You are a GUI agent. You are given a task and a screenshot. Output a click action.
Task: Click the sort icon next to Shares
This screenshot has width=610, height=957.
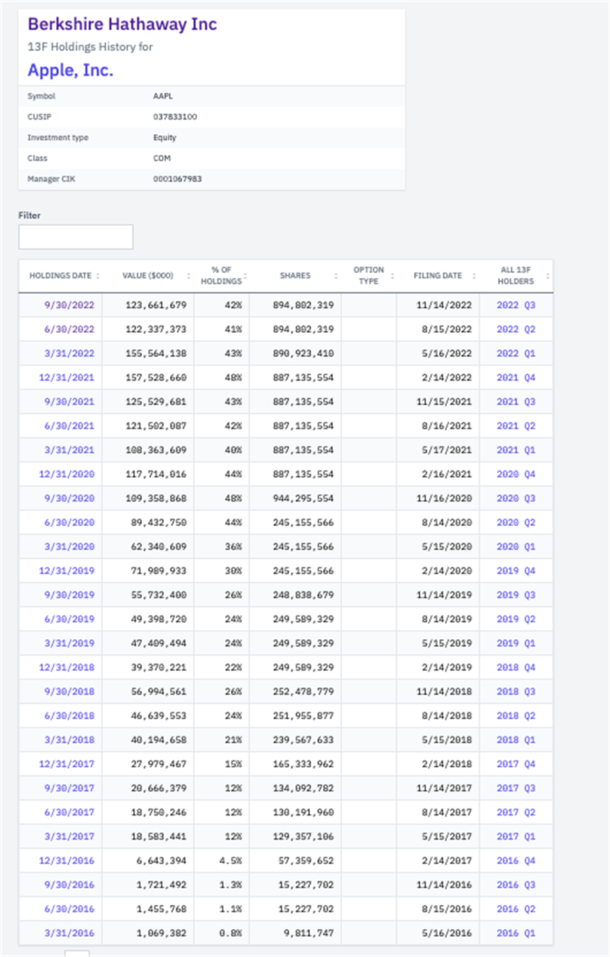(336, 276)
